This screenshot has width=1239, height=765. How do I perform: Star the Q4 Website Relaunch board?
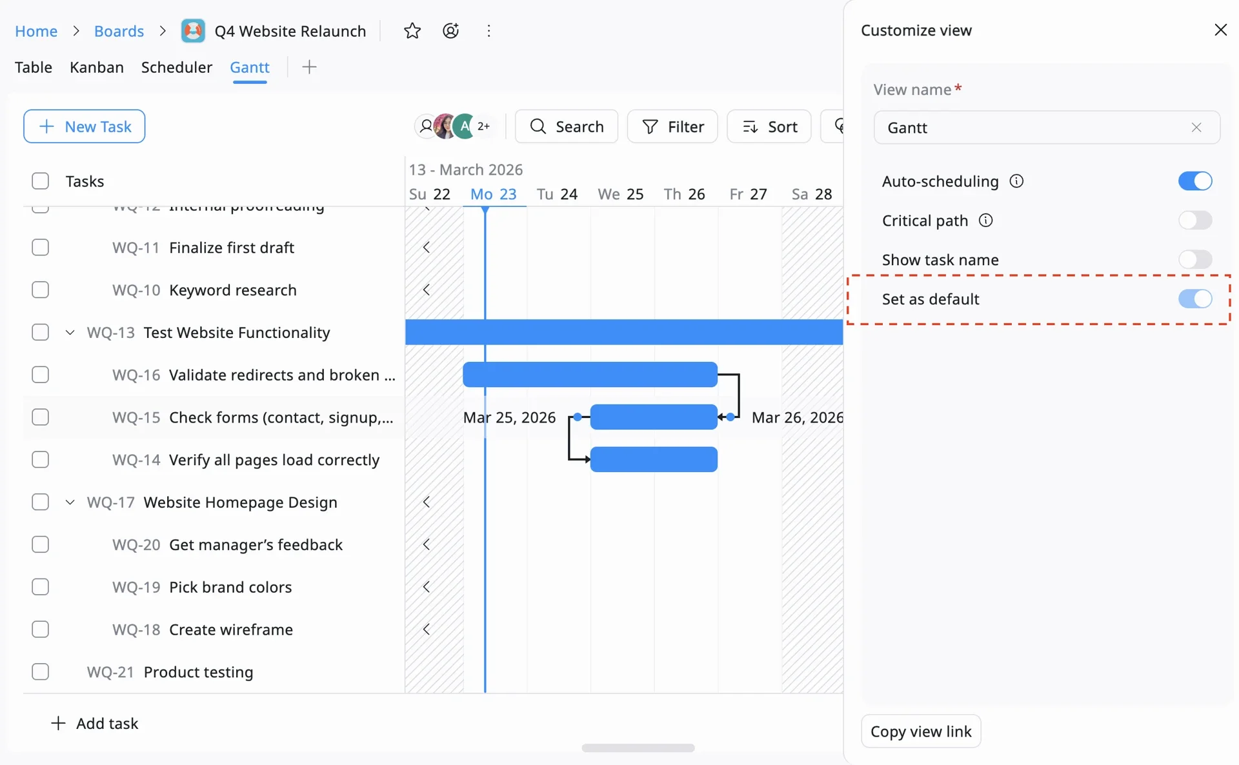[412, 31]
